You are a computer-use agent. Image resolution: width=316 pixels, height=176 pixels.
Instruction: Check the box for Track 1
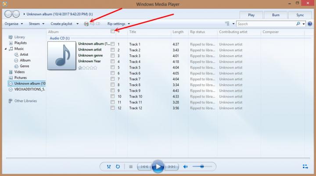[112, 44]
